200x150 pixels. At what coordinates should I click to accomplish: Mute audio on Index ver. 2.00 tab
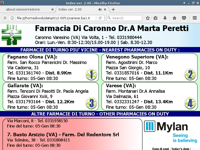click(100, 9)
